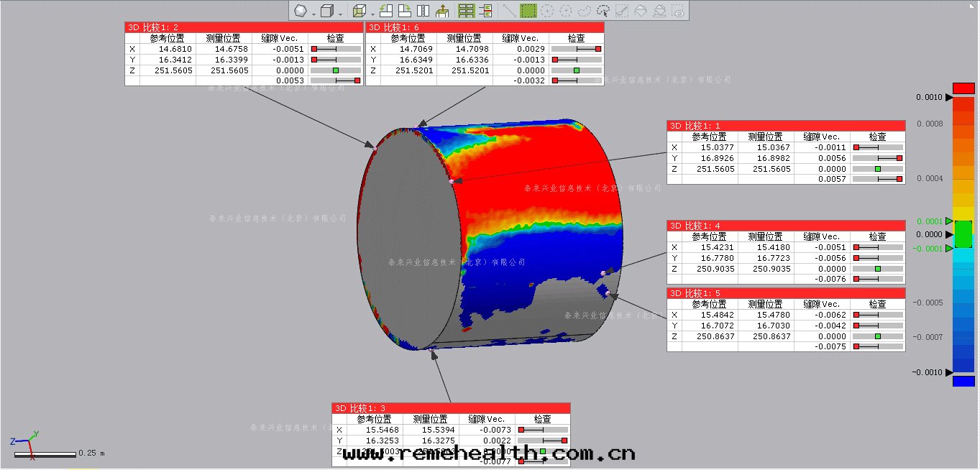Open dropdown arrow next to polygon mesh icon
The image size is (980, 470).
314,12
